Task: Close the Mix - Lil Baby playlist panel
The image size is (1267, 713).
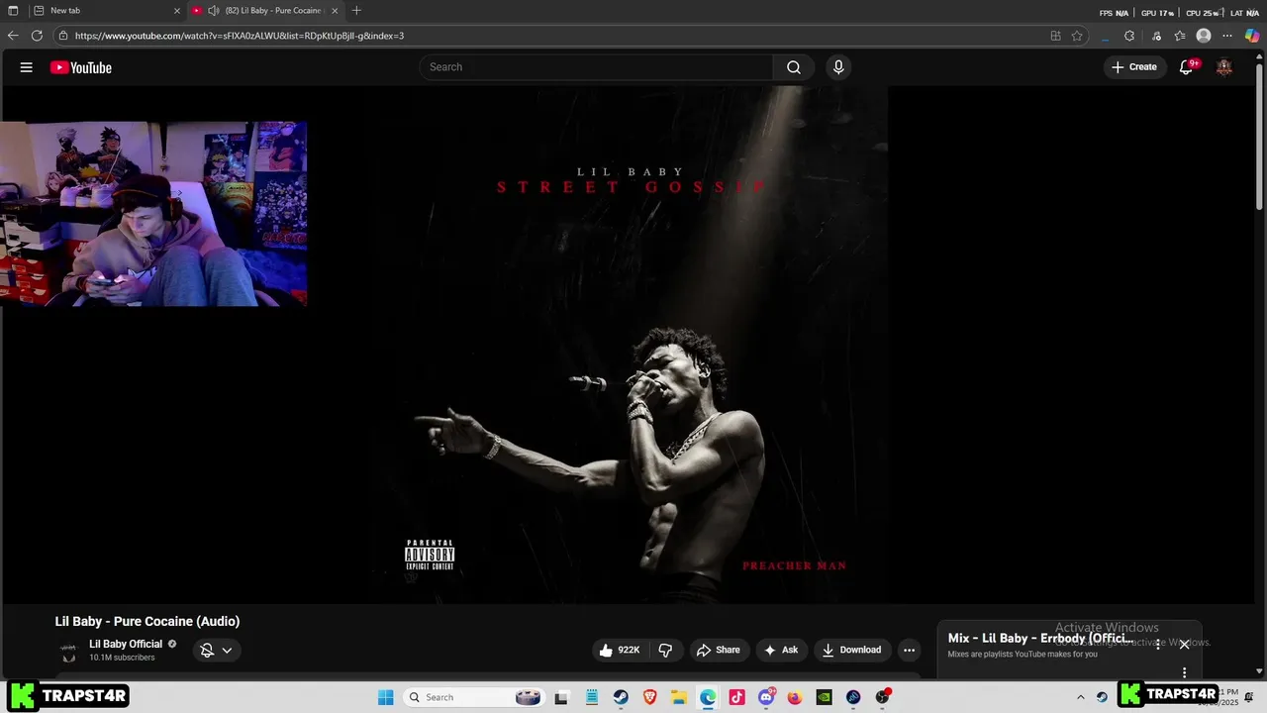Action: click(x=1184, y=645)
